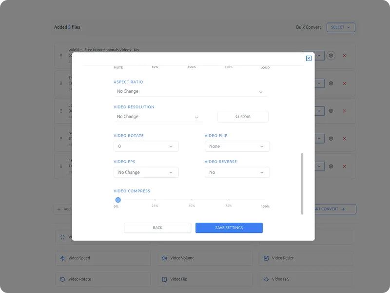Open the Video Rotate dropdown
The width and height of the screenshot is (390, 293).
(x=146, y=146)
